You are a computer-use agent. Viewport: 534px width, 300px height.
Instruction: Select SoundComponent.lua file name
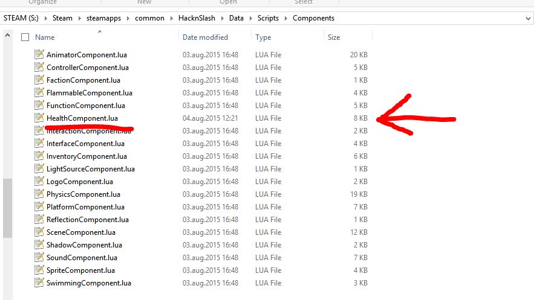pos(82,258)
